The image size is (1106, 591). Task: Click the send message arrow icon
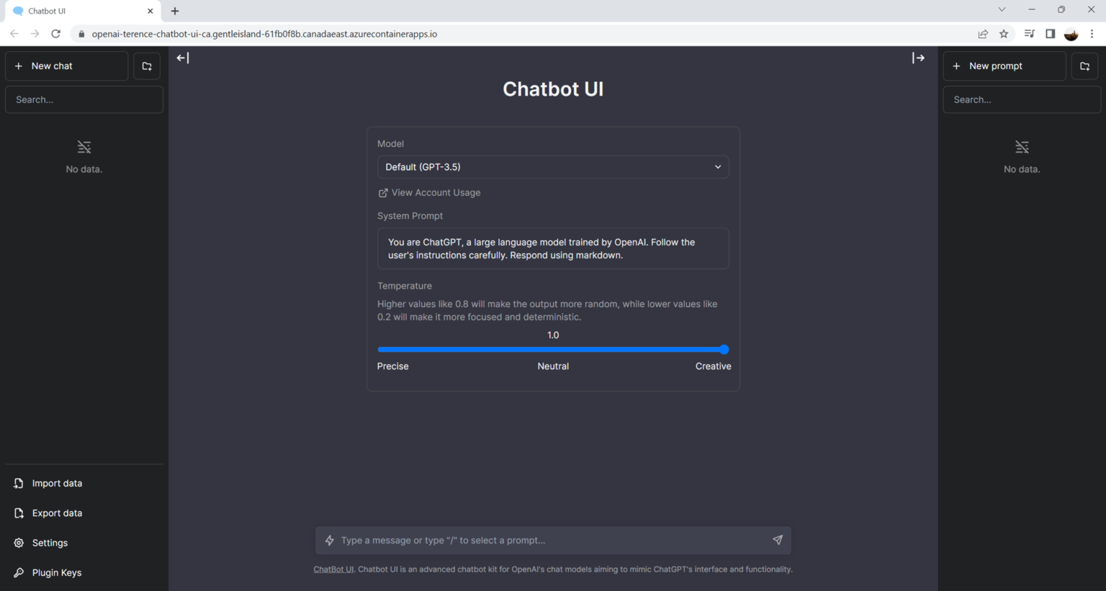pyautogui.click(x=778, y=540)
